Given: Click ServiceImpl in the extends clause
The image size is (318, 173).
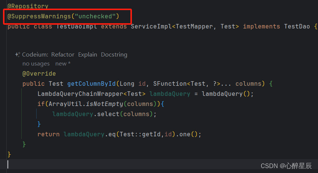Looking at the screenshot, I should 151,27.
